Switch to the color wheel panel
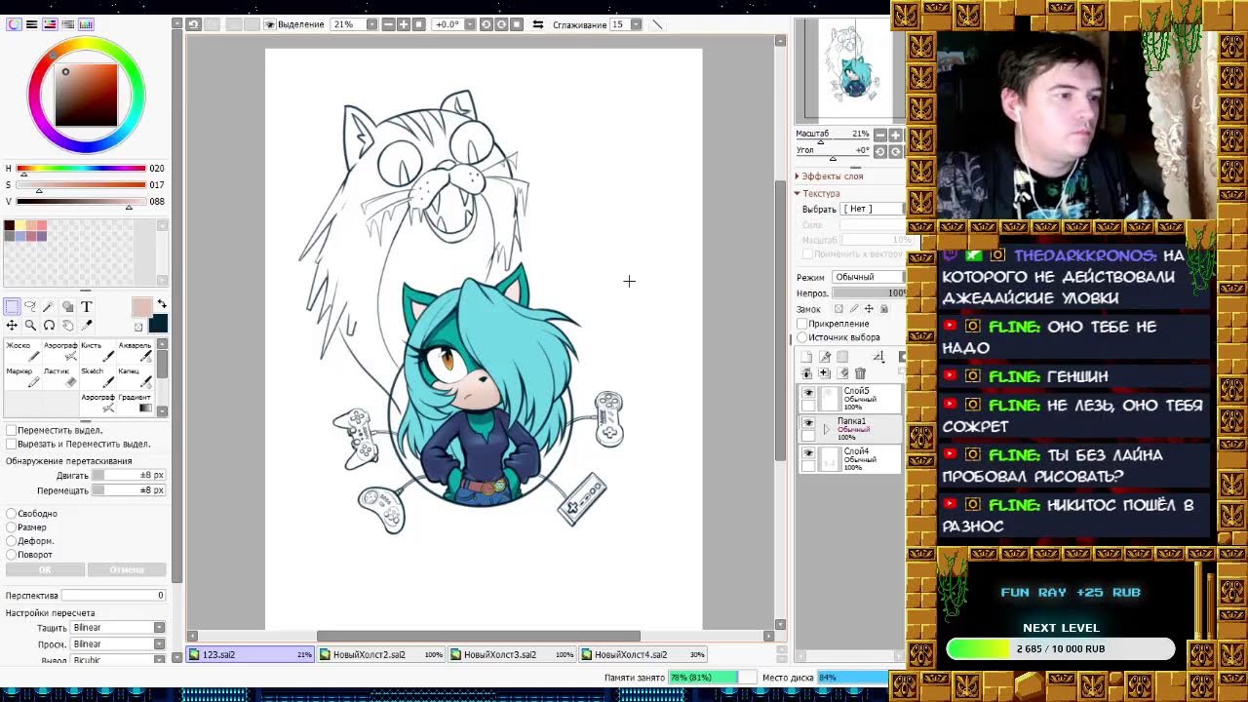The height and width of the screenshot is (702, 1248). [x=14, y=24]
